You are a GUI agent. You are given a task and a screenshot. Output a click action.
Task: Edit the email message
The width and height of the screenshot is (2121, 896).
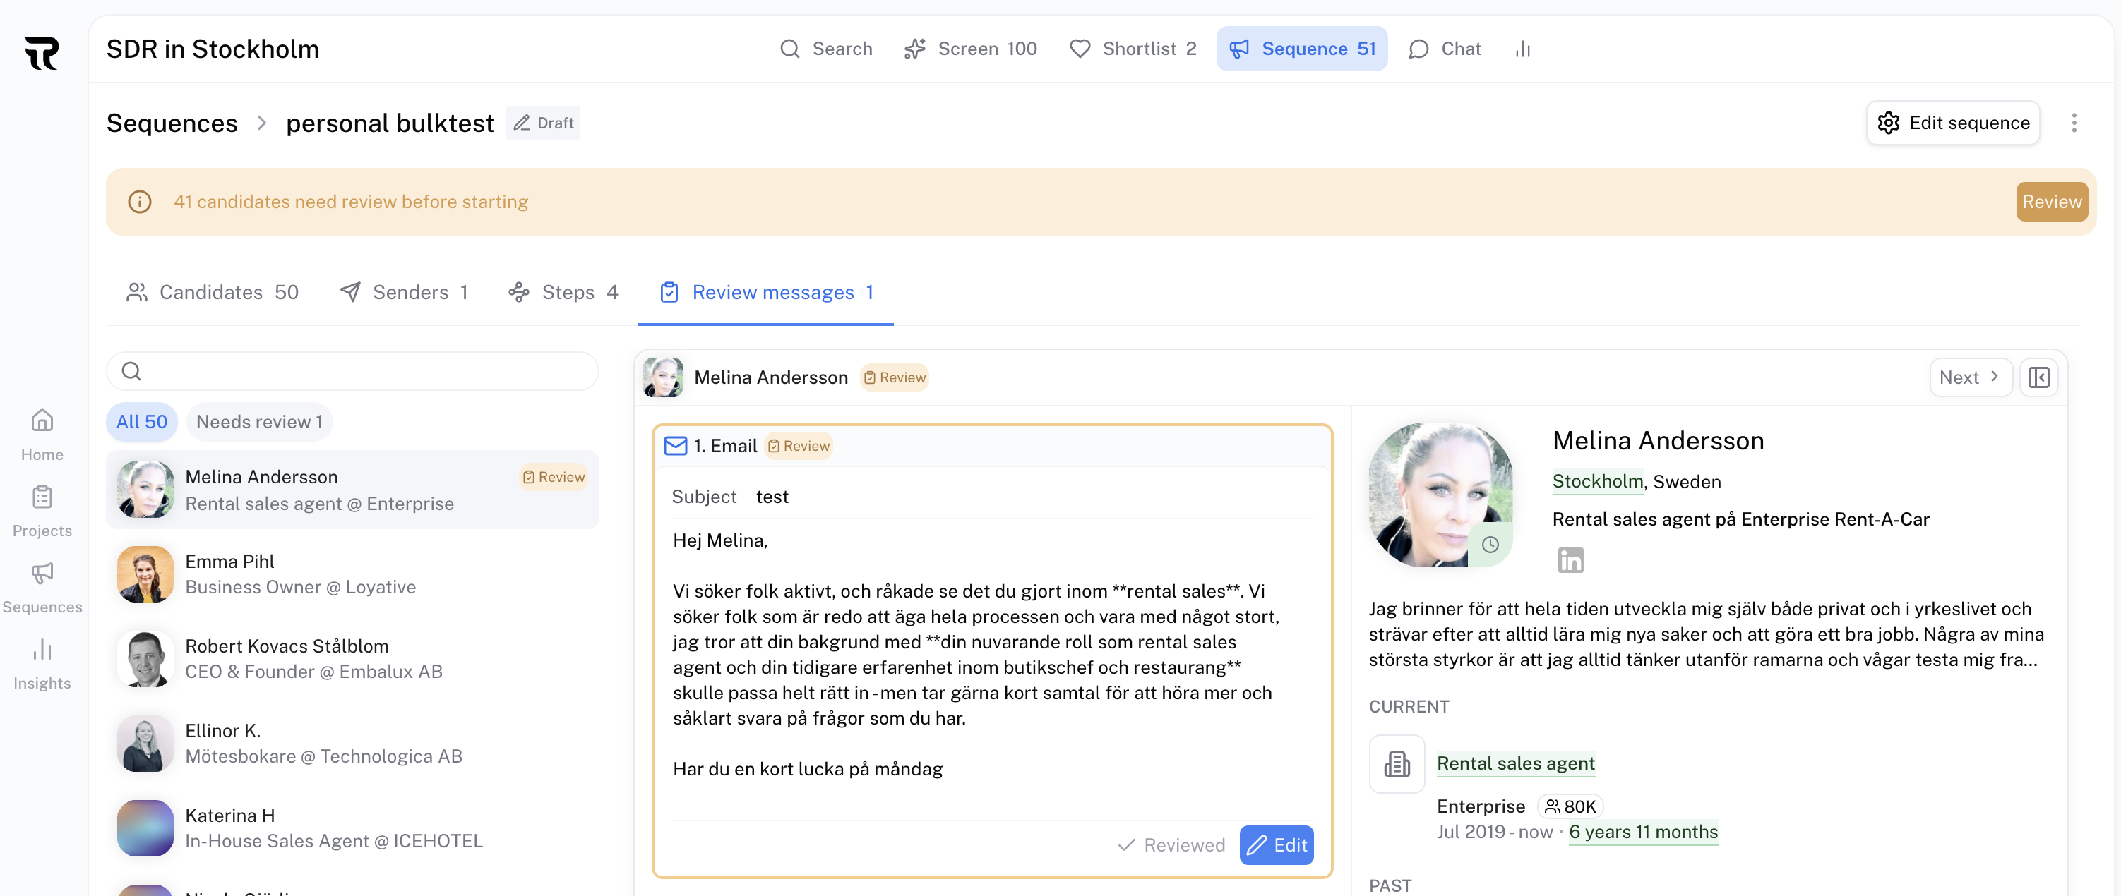pyautogui.click(x=1277, y=846)
